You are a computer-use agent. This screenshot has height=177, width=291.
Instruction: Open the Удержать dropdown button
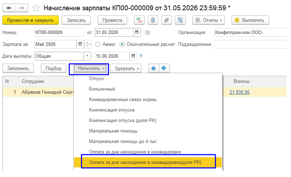point(126,68)
